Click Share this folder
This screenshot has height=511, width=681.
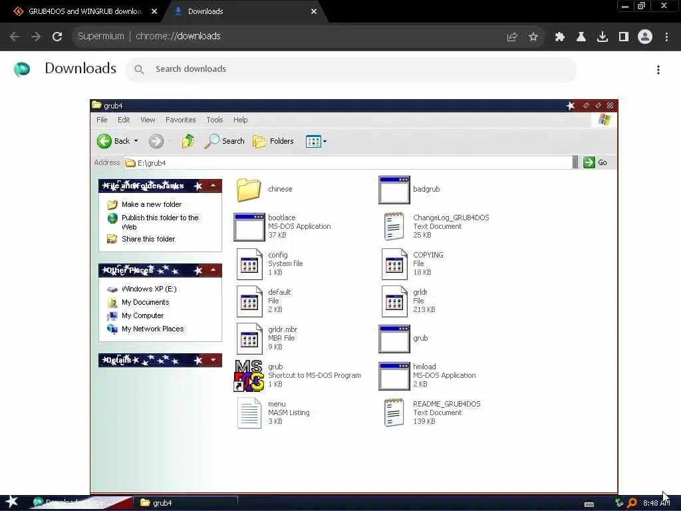pyautogui.click(x=148, y=239)
